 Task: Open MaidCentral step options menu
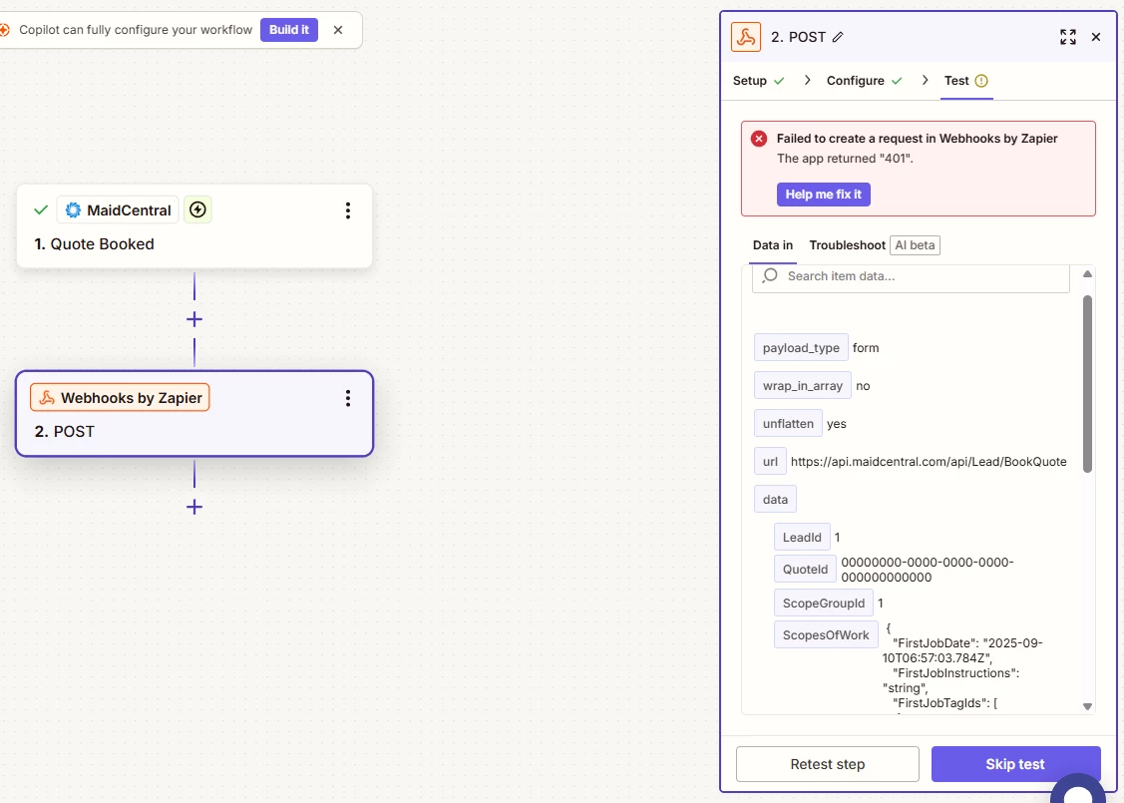[x=348, y=210]
